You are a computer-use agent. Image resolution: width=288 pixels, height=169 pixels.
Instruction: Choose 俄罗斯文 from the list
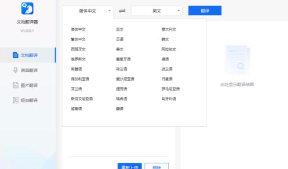point(78,59)
